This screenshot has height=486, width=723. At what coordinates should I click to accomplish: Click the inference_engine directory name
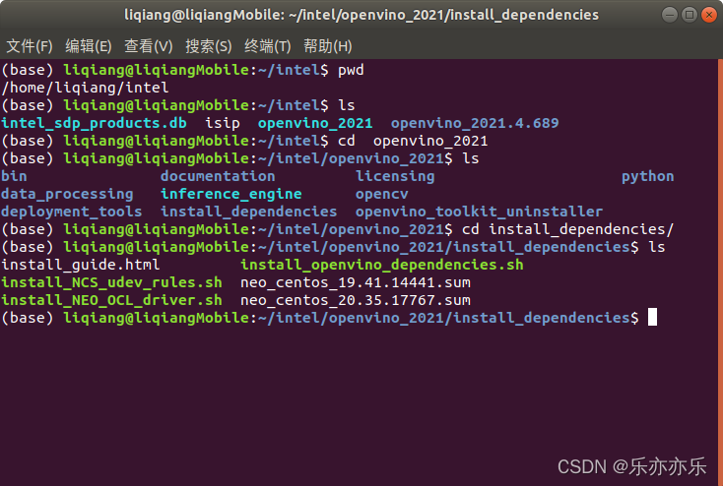(x=231, y=194)
